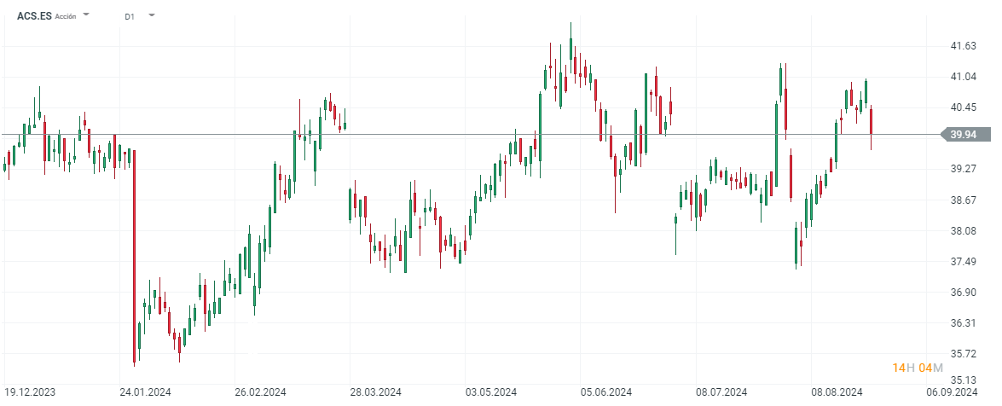Image resolution: width=1002 pixels, height=406 pixels.
Task: Click the ACS.ES ticker name
Action: tap(35, 15)
